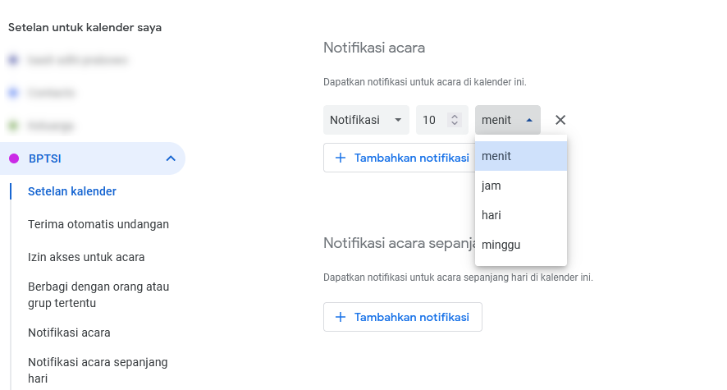Open Berbagi dengan orang atau grup tertentu
The image size is (727, 390).
point(98,295)
